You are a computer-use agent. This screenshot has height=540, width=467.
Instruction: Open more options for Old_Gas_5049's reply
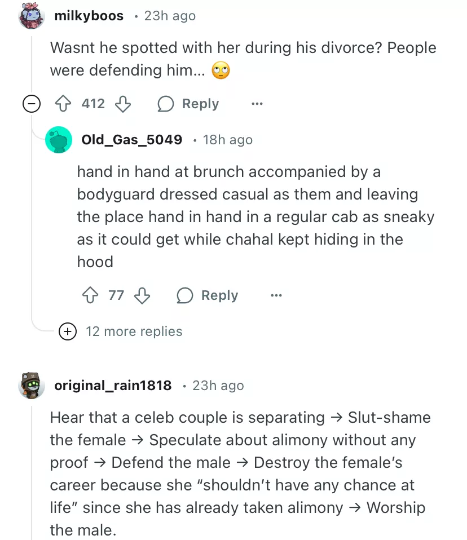(x=276, y=295)
